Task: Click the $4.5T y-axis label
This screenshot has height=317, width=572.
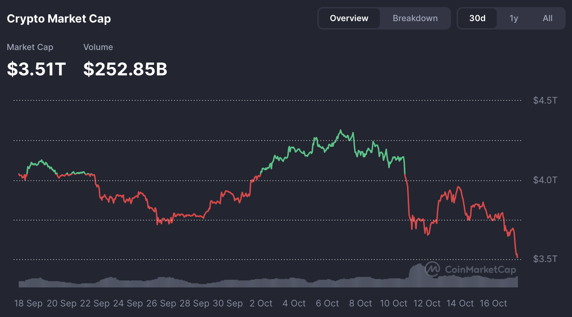Action: (x=545, y=100)
